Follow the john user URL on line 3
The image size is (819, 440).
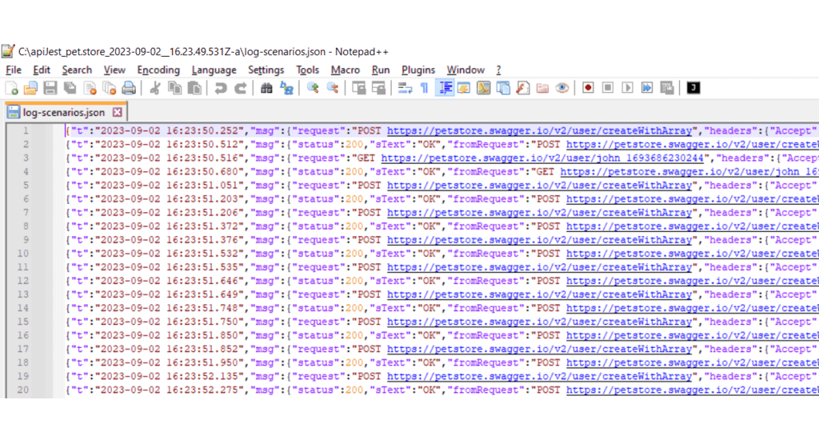542,158
